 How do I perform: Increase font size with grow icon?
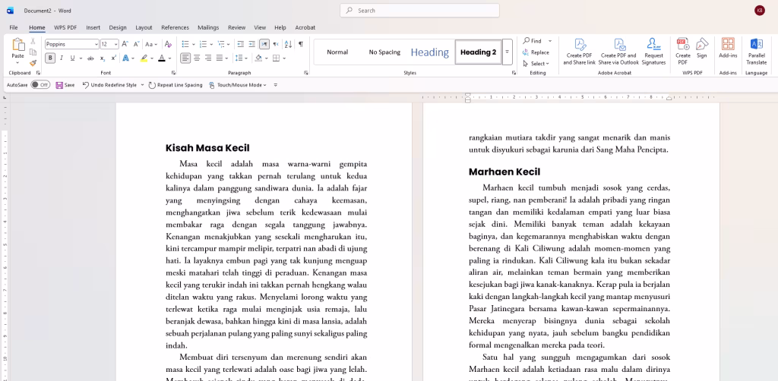125,44
